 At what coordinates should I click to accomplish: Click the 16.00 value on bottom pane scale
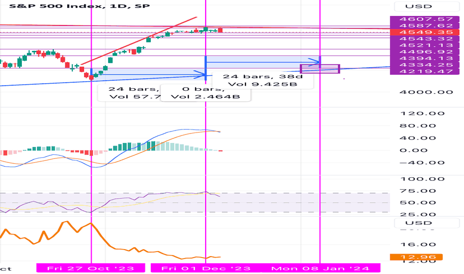[418, 245]
